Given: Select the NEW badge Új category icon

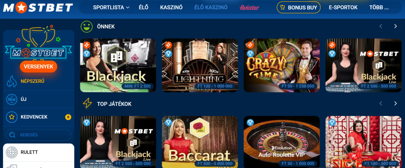Looking at the screenshot, I should coord(11,99).
